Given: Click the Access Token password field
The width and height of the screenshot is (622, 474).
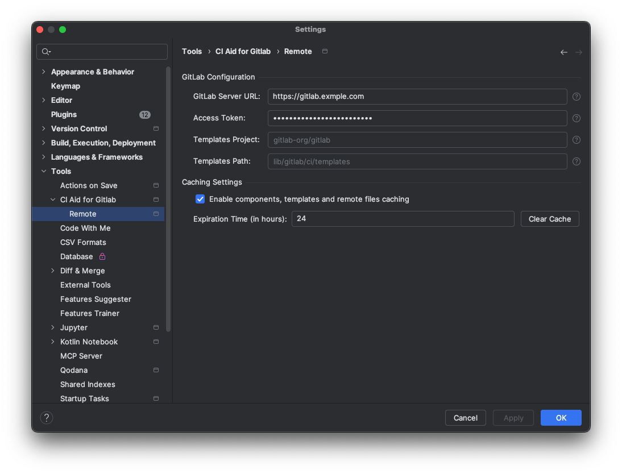Looking at the screenshot, I should [417, 118].
